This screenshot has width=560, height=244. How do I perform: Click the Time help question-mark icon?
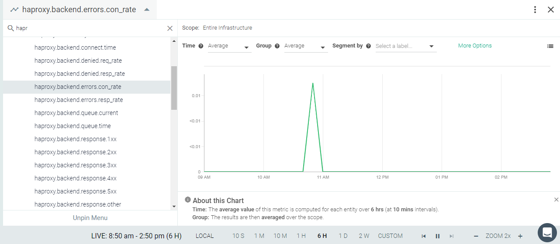(201, 46)
